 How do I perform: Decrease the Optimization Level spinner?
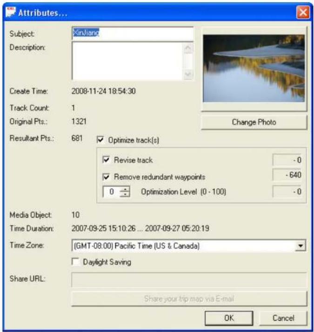click(125, 194)
